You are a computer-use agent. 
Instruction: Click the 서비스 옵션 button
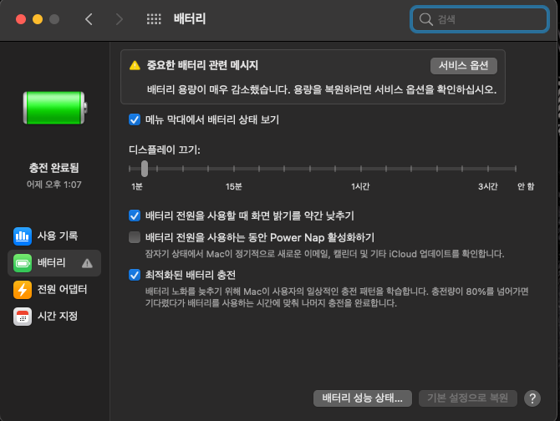tap(464, 66)
